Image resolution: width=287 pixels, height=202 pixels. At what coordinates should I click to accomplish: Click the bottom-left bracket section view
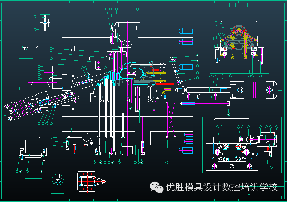point(33,148)
